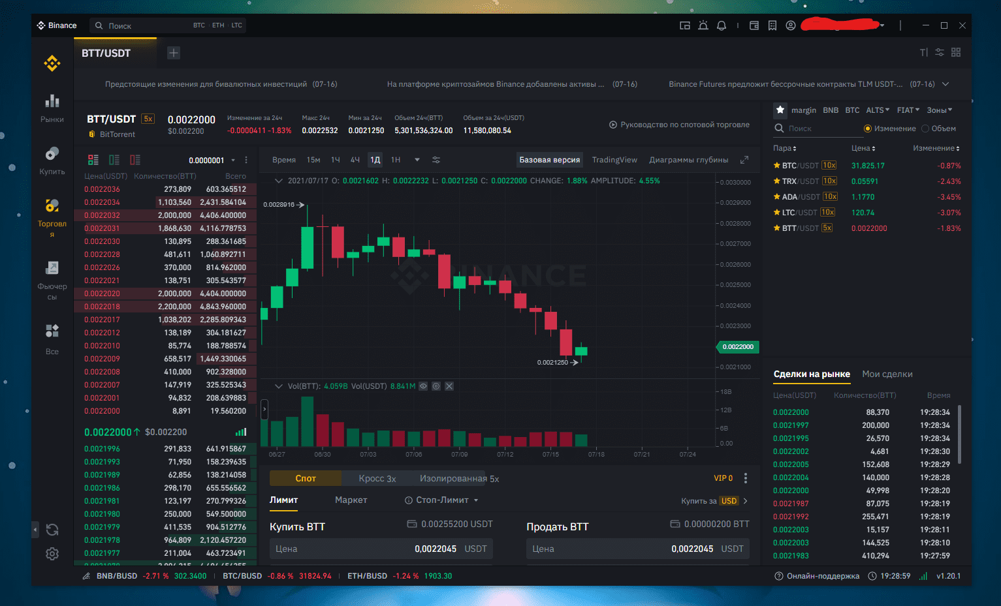Show asks-only order book view
The image size is (1001, 606).
135,160
